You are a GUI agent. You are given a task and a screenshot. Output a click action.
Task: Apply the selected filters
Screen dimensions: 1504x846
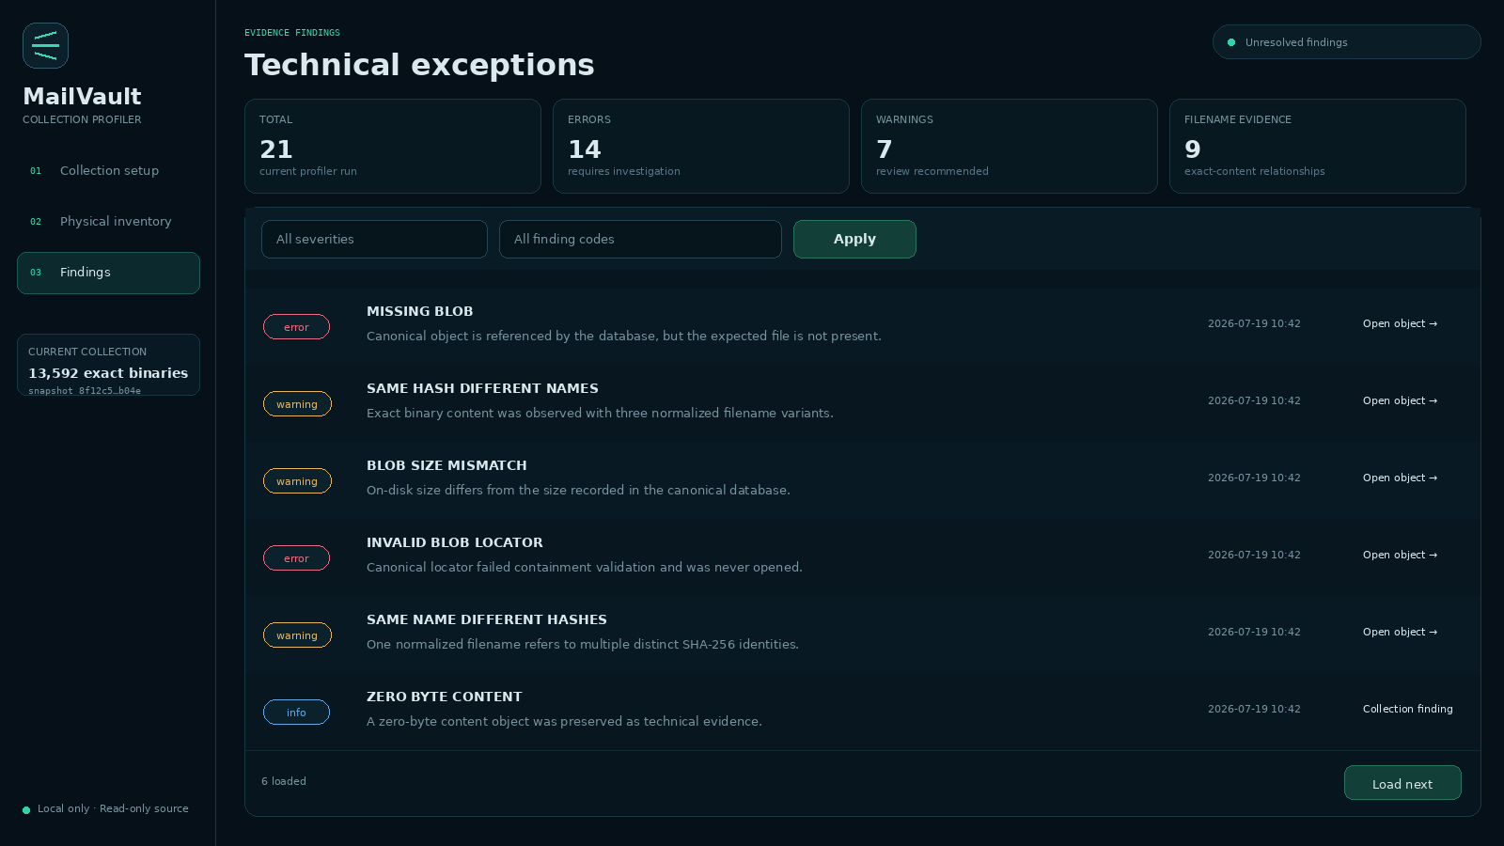(x=854, y=239)
